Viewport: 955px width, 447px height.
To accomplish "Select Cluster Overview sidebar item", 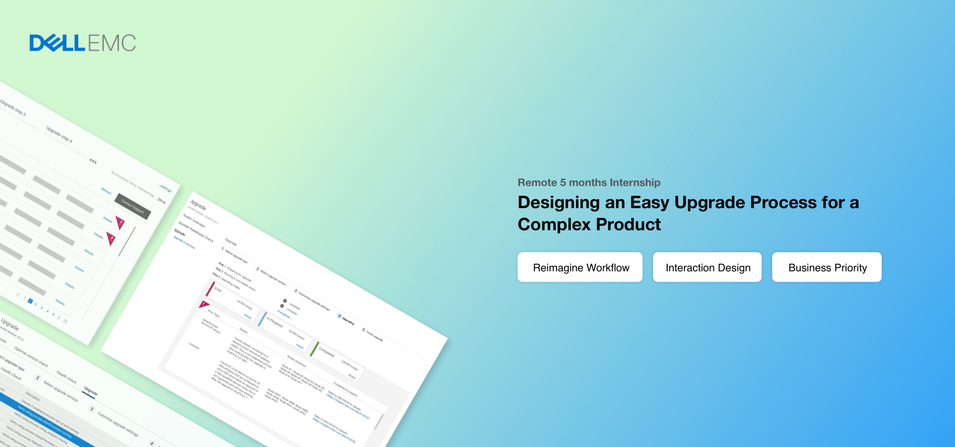I will click(194, 220).
